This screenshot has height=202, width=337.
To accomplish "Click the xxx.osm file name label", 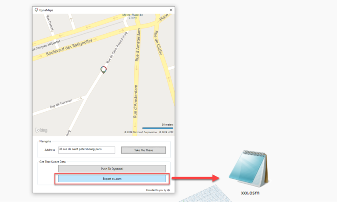I will 250,193.
